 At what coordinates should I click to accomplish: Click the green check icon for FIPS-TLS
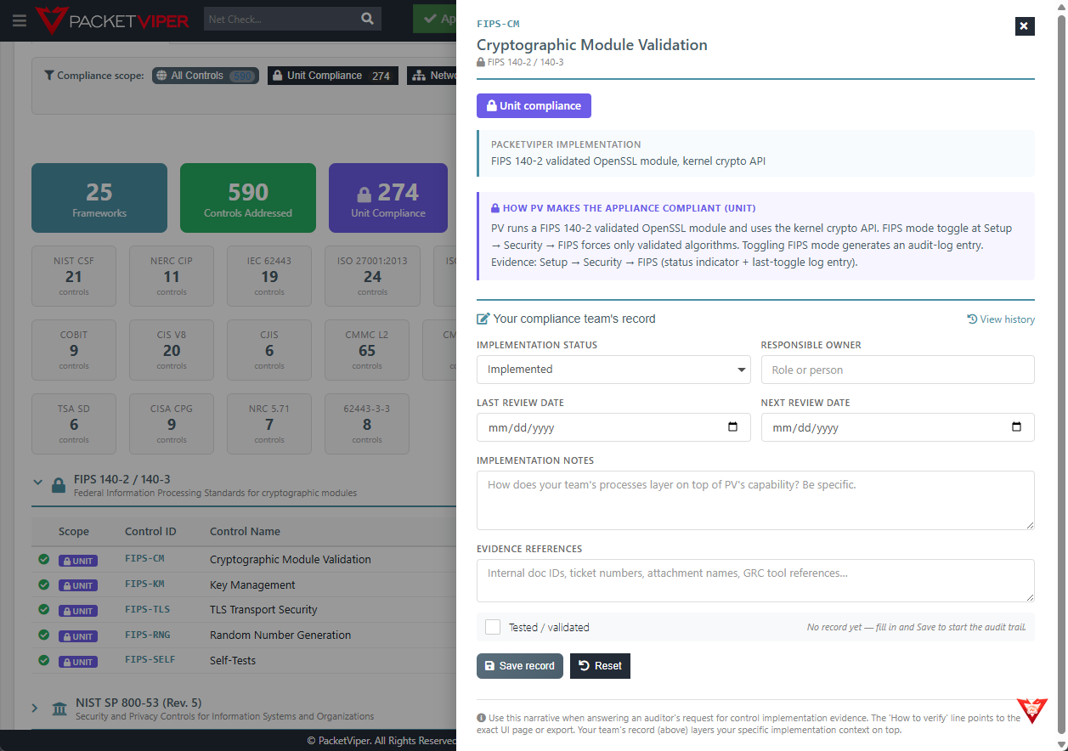click(x=43, y=609)
